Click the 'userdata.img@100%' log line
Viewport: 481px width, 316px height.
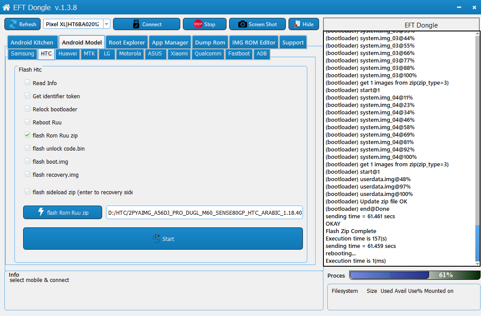369,194
